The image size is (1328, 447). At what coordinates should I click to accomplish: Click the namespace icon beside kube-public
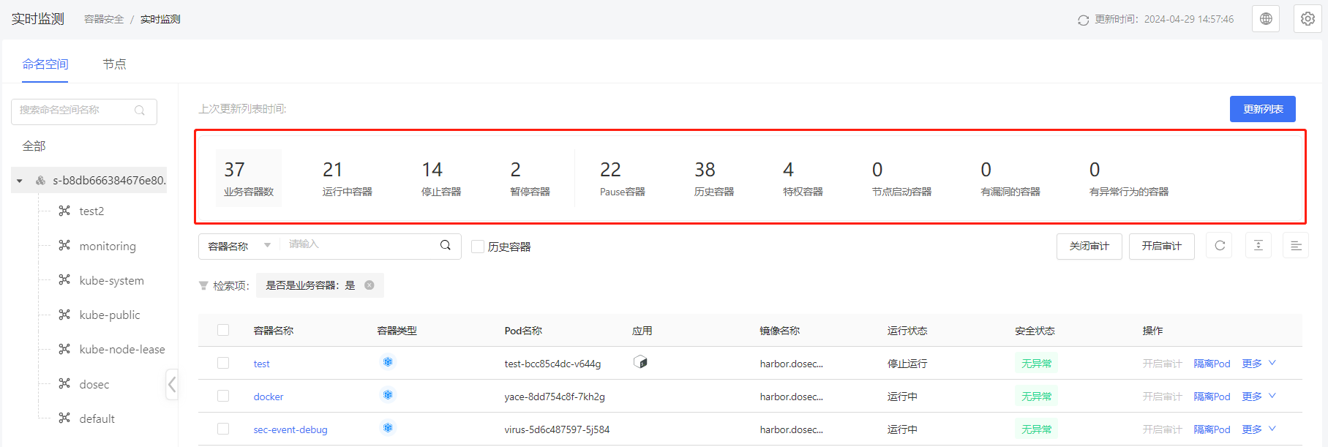64,314
